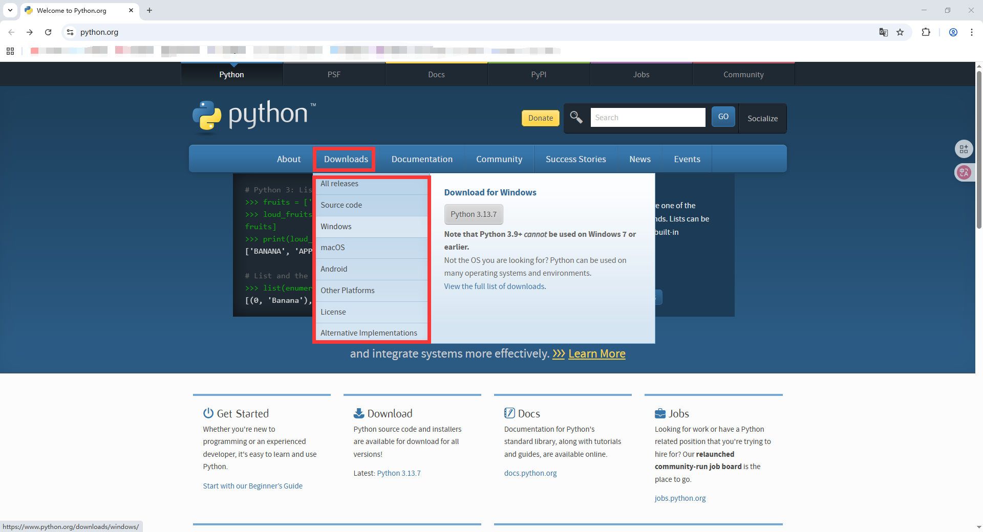Open the Extensions puzzle icon

pyautogui.click(x=926, y=32)
